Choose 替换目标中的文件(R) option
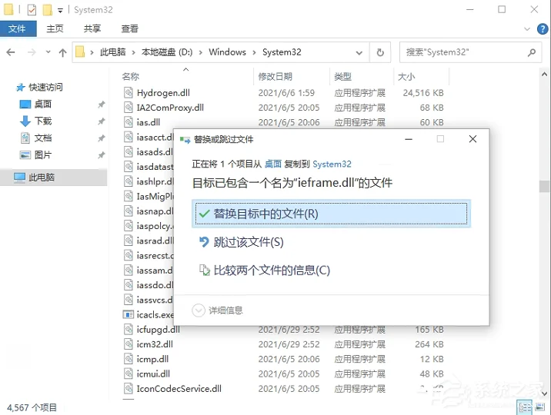 (x=331, y=214)
